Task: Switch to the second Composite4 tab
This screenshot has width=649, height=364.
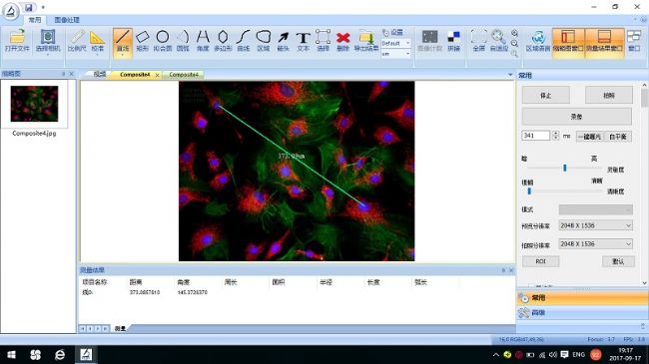Action: pos(184,75)
